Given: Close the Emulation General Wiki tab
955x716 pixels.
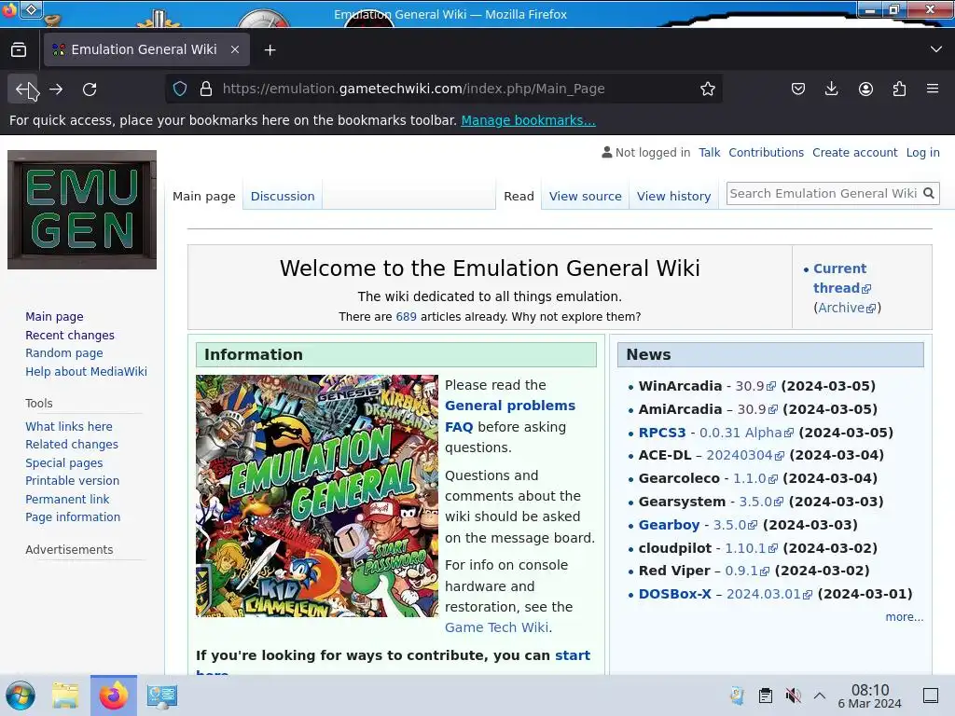Looking at the screenshot, I should pyautogui.click(x=234, y=49).
